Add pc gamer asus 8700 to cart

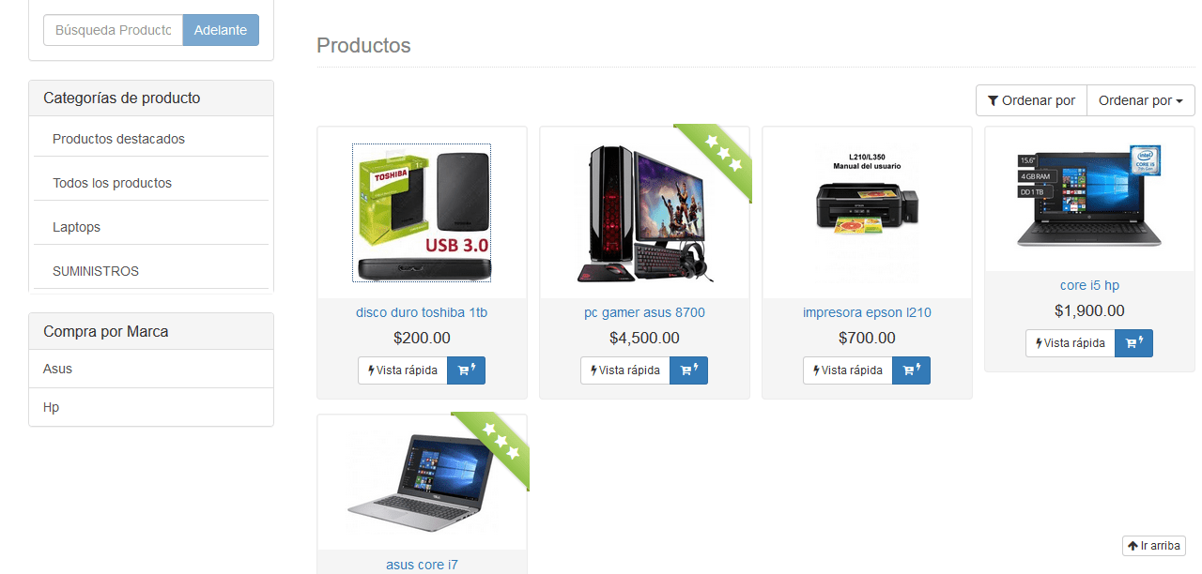688,370
